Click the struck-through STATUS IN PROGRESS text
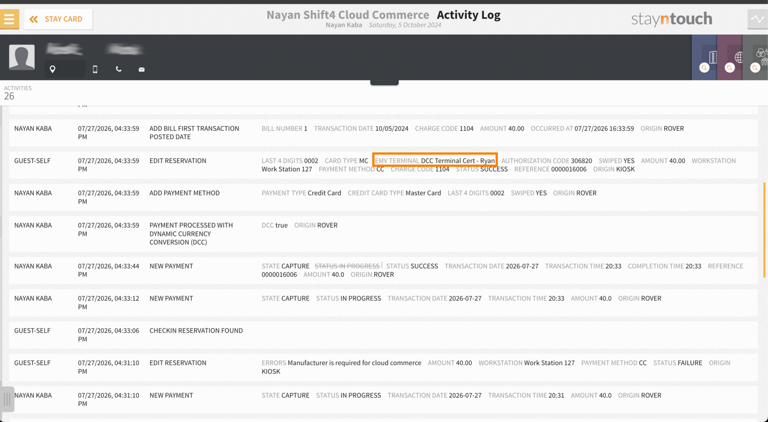Image resolution: width=768 pixels, height=422 pixels. (347, 266)
